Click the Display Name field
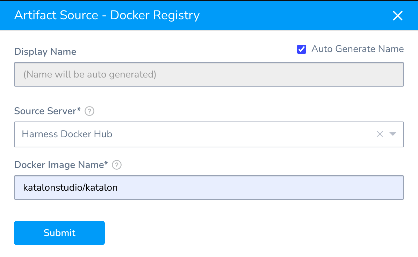 point(209,74)
